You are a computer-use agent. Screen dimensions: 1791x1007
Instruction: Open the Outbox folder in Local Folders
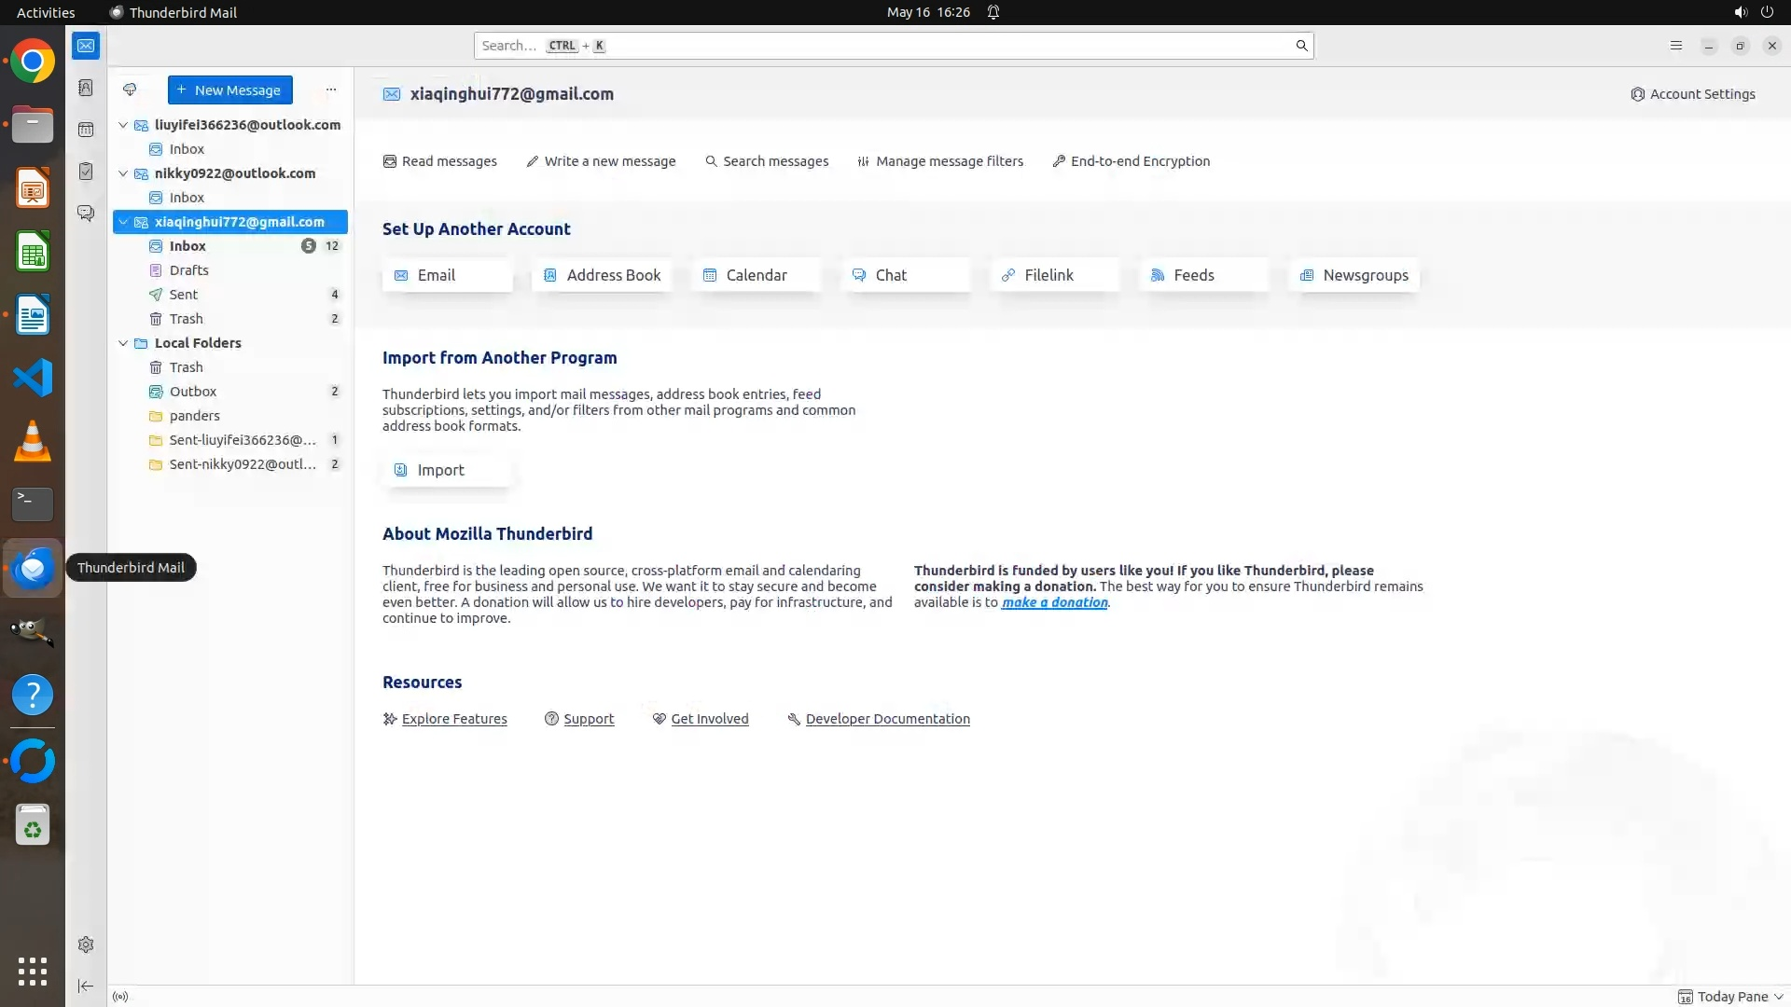[193, 392]
